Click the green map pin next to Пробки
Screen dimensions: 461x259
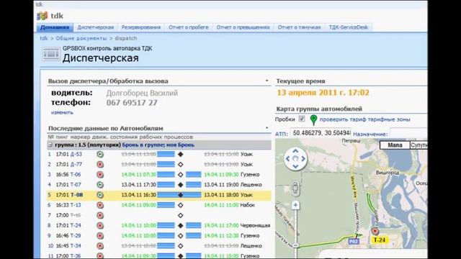[x=313, y=120]
